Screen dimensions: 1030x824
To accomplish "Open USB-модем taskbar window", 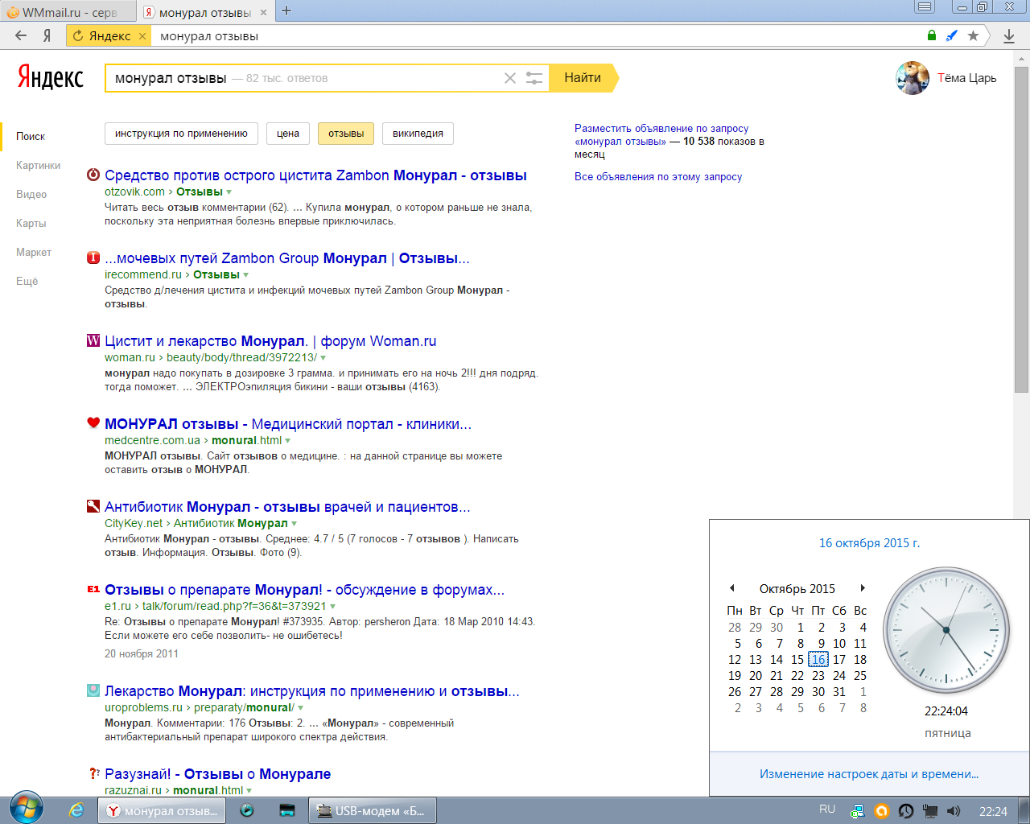I will pos(373,810).
